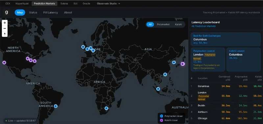Image resolution: width=263 pixels, height=124 pixels.
Task: Select middle Kalshi marker in eastern US cluster
Action: 31,60
